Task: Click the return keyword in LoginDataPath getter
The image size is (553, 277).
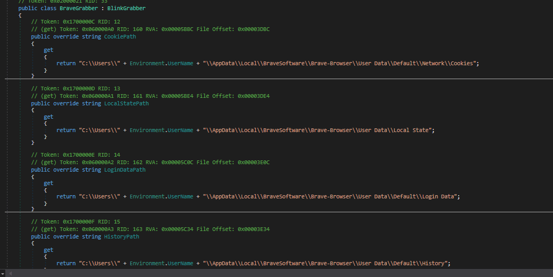Action: (66, 196)
